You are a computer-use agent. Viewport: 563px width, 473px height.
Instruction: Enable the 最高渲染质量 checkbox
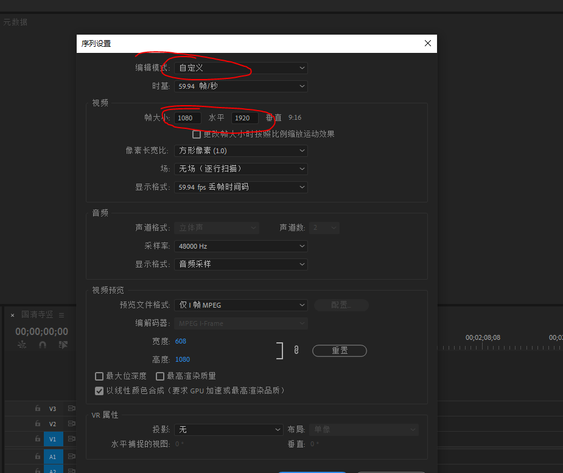click(x=161, y=376)
